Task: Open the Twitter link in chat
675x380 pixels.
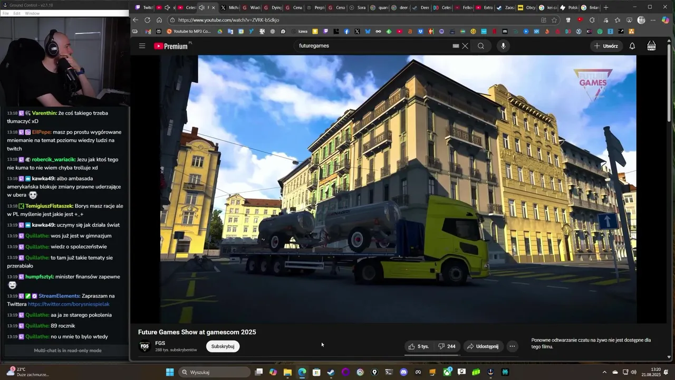Action: coord(69,304)
